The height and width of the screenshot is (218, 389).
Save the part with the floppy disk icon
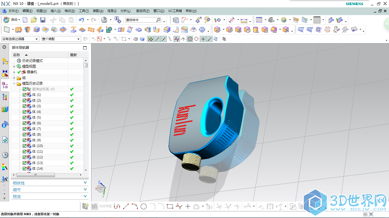coord(43,20)
